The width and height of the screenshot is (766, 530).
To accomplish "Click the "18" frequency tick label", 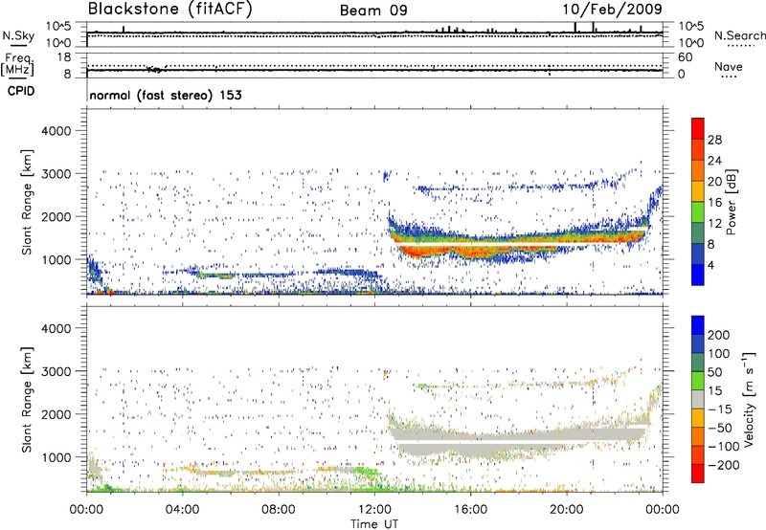I will point(64,57).
